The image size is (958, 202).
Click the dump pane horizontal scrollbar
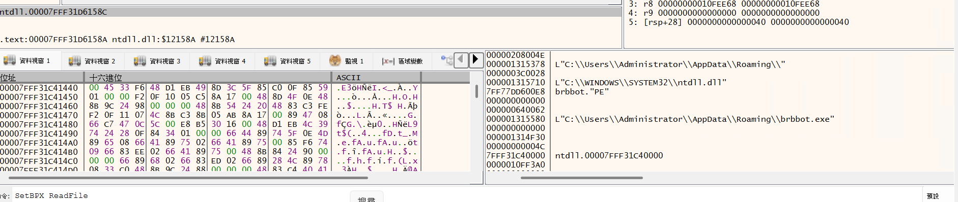tap(188, 178)
